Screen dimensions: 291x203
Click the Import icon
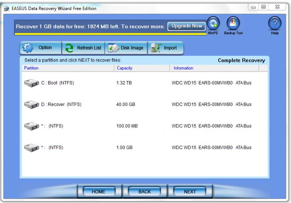pyautogui.click(x=156, y=48)
